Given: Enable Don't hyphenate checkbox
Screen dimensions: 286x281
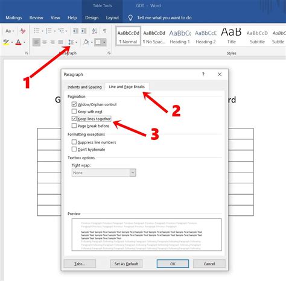Looking at the screenshot, I should pos(74,150).
